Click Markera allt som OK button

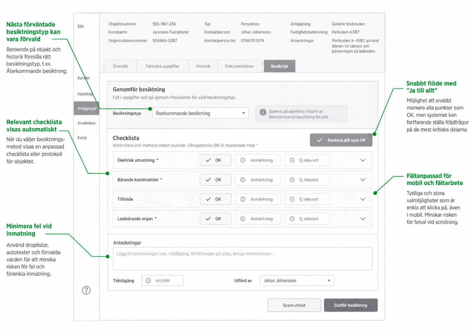click(341, 140)
